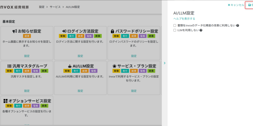
Task: Click the サービス・プラン設定 card title
Action: (137, 66)
